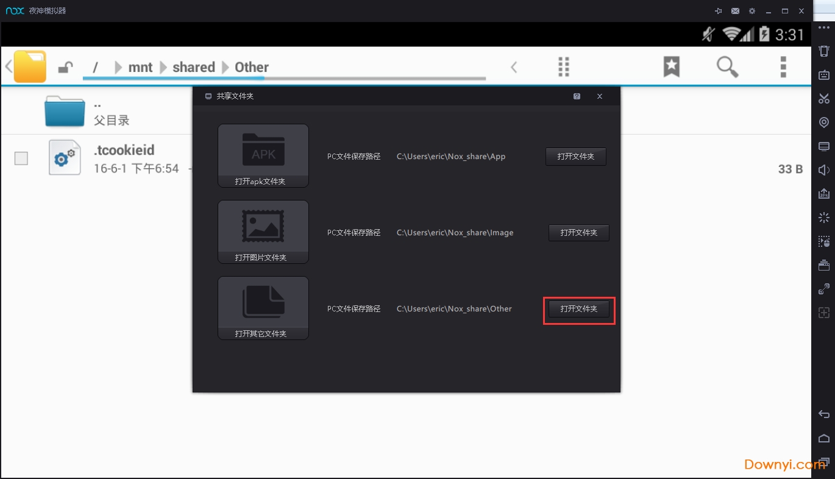Open the parent directory '..' folder

[65, 112]
